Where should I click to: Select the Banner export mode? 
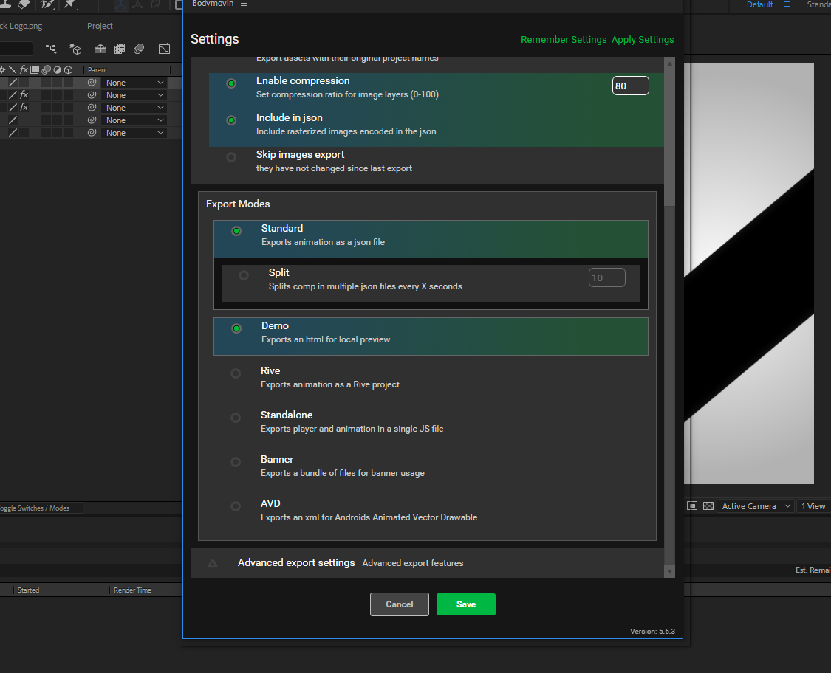pos(236,462)
